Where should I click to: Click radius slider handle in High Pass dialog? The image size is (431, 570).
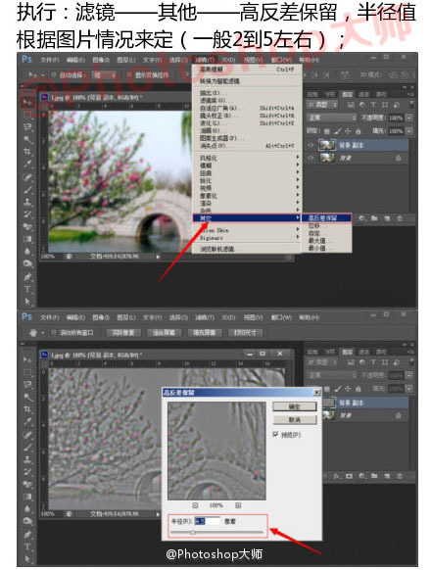(193, 533)
